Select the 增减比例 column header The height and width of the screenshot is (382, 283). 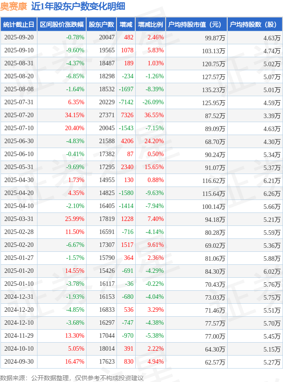(x=150, y=25)
